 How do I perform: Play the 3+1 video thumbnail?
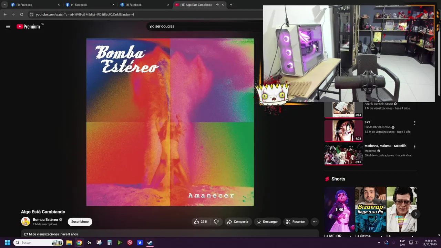click(343, 131)
